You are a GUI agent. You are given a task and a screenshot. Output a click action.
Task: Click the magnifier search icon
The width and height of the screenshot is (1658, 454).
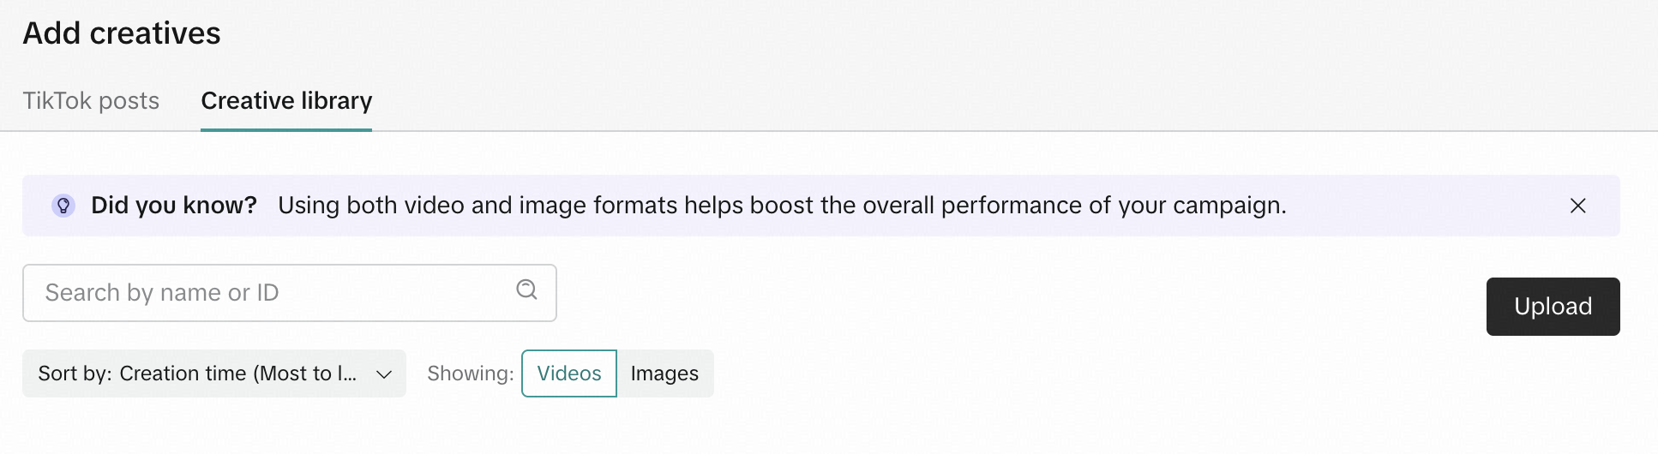tap(526, 290)
